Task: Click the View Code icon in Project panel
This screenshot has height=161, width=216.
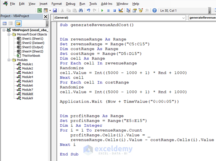Action: (x=4, y=24)
